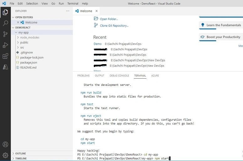Open Explorer more actions ellipsis
Viewport: 243px width, 161px height.
click(x=68, y=11)
